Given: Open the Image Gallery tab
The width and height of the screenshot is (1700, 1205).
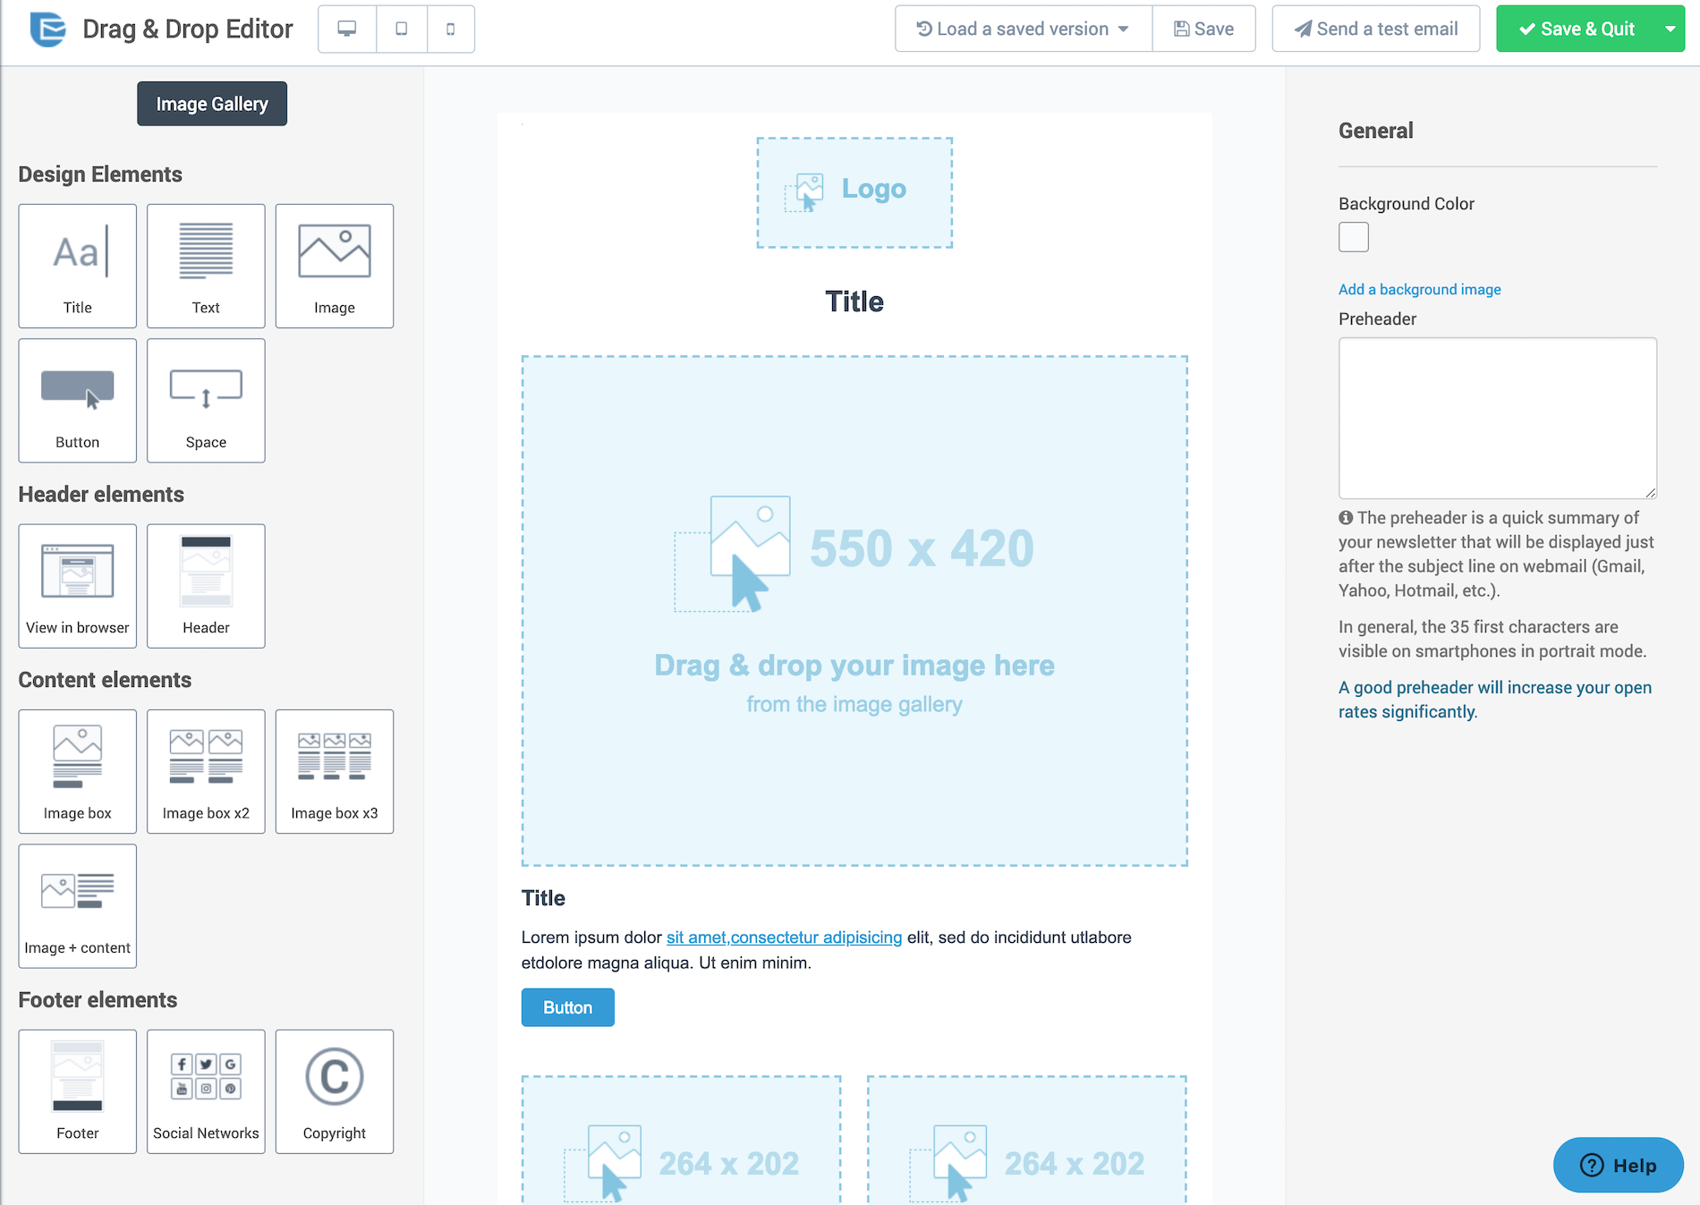Looking at the screenshot, I should coord(212,104).
